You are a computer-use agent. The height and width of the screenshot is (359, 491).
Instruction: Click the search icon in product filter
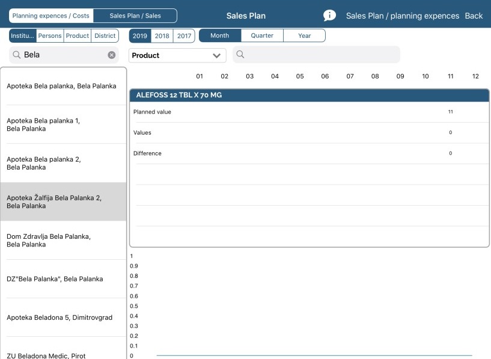pos(240,55)
